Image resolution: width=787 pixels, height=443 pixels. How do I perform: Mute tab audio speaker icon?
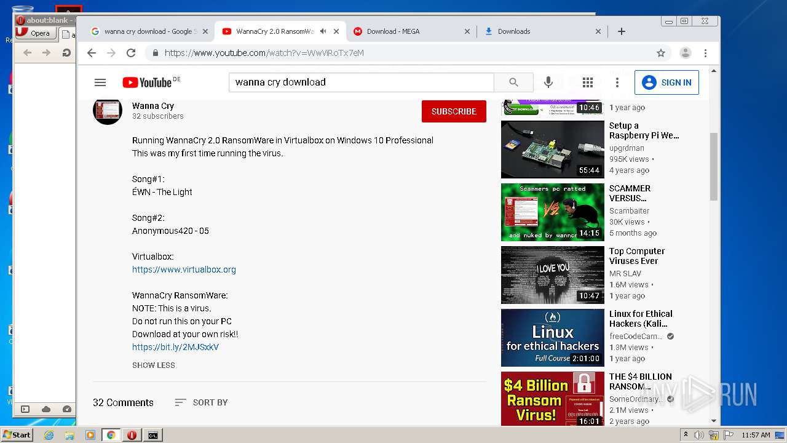coord(323,31)
